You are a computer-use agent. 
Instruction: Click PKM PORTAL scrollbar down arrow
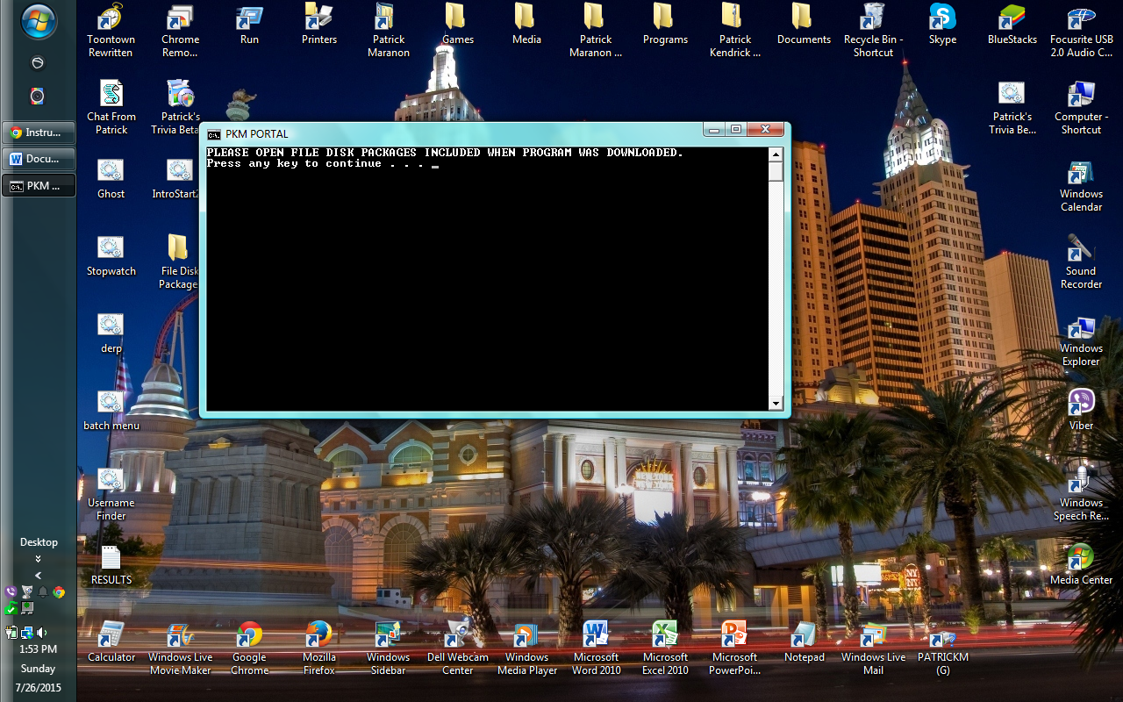[776, 404]
